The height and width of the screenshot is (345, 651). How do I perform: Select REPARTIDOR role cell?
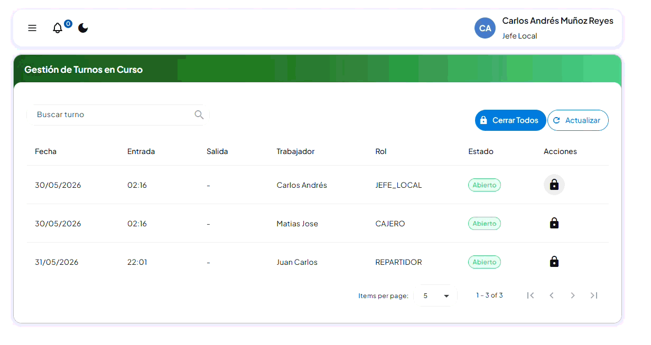coord(398,262)
